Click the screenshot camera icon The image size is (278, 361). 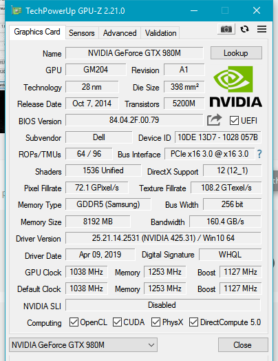coord(226,29)
